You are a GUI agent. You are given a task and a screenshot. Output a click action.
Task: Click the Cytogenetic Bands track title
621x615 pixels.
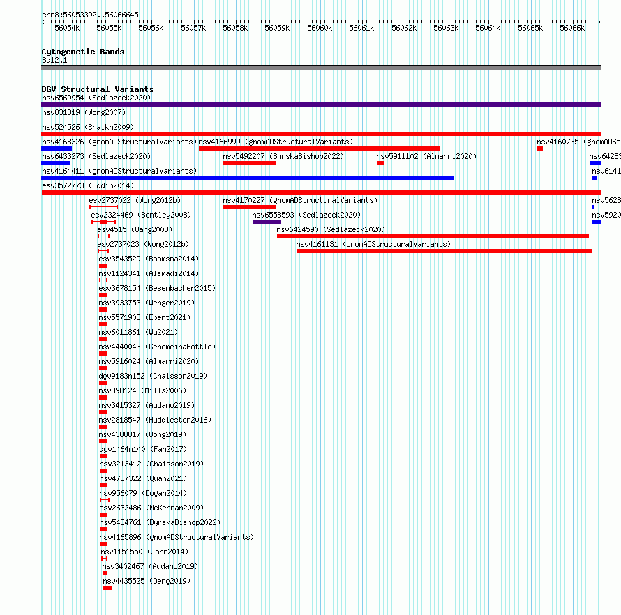click(83, 52)
